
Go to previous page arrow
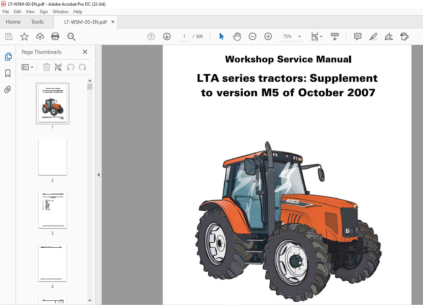[151, 36]
